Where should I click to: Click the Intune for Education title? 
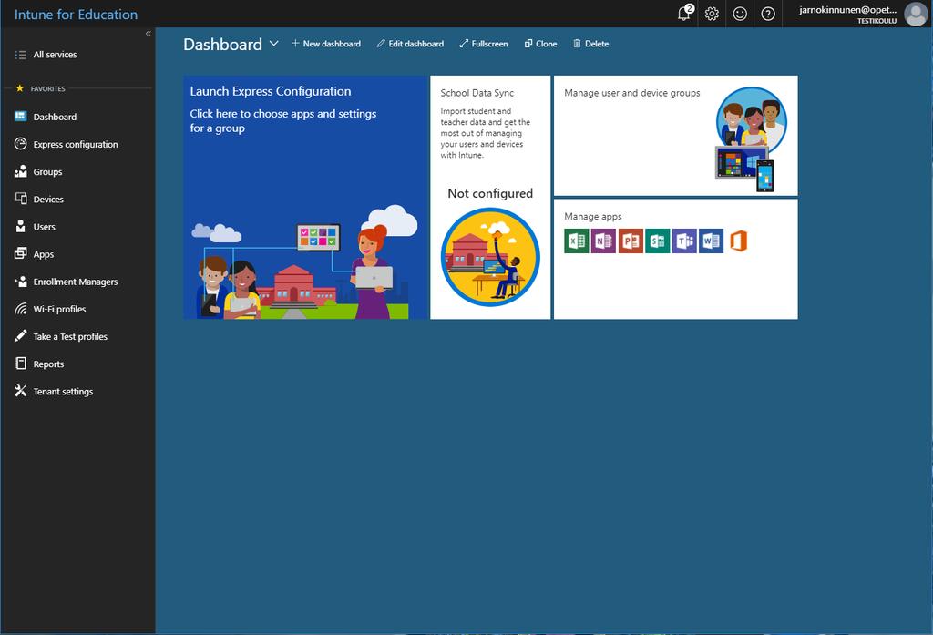coord(76,15)
